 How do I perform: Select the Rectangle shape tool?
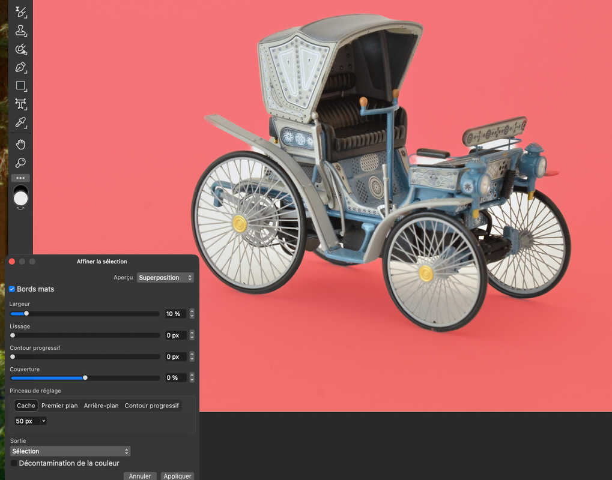[x=20, y=86]
